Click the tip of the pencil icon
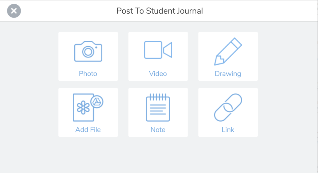This screenshot has height=173, width=318. (x=217, y=62)
